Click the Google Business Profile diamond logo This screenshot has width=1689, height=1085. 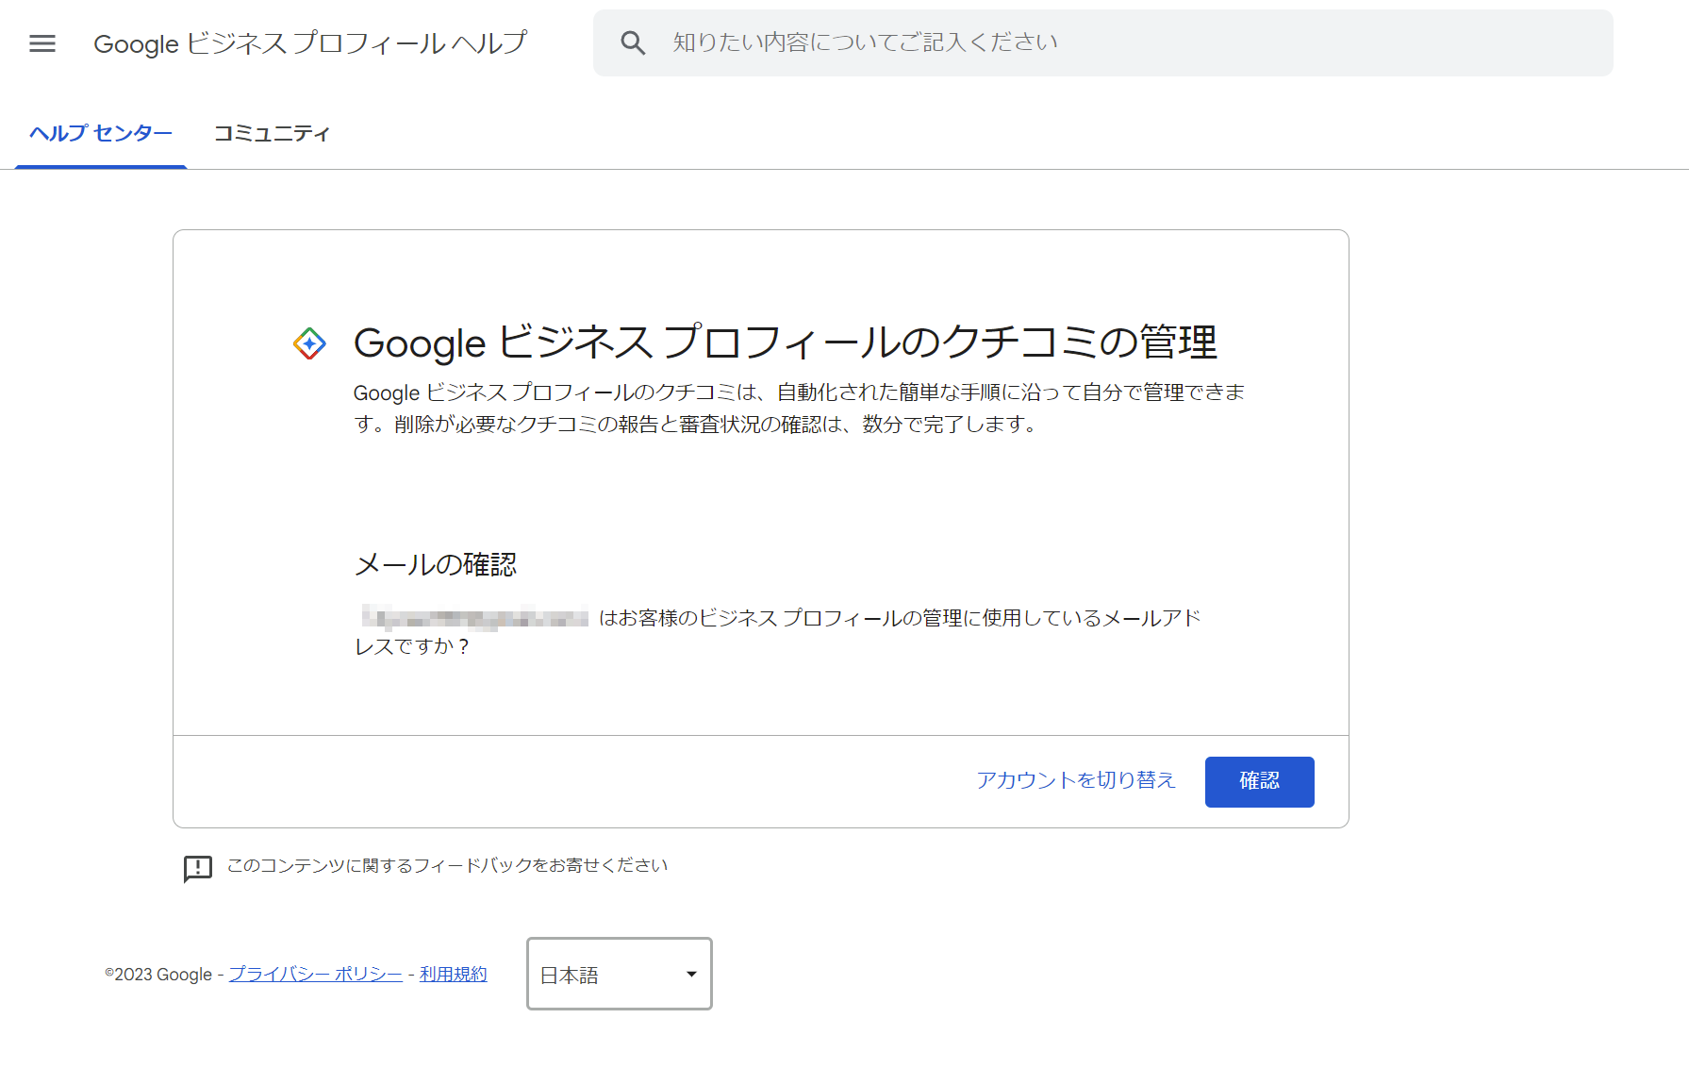coord(309,343)
